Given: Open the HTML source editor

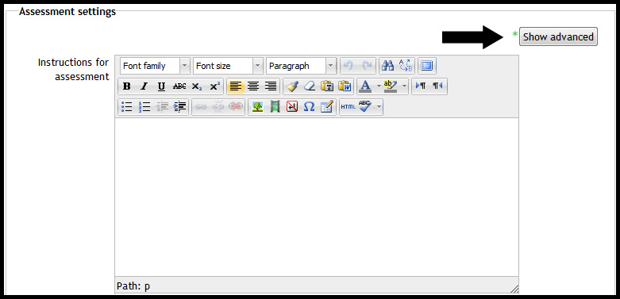Looking at the screenshot, I should click(348, 106).
